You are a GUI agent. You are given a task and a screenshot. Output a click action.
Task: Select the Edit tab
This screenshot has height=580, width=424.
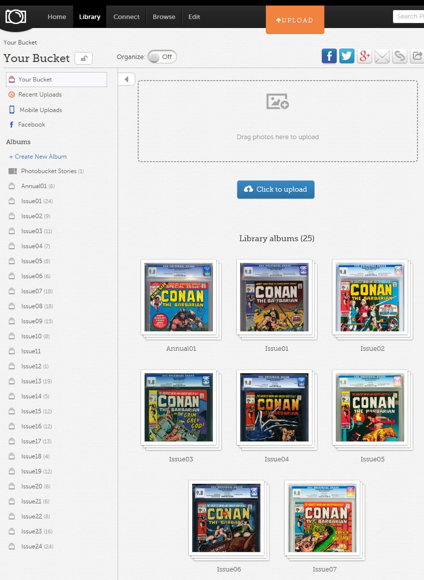pyautogui.click(x=194, y=17)
